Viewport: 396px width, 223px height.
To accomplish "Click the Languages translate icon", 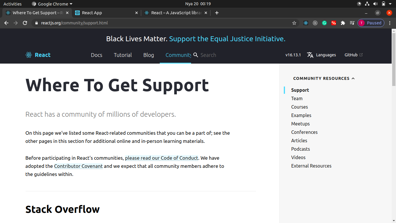I will click(310, 55).
